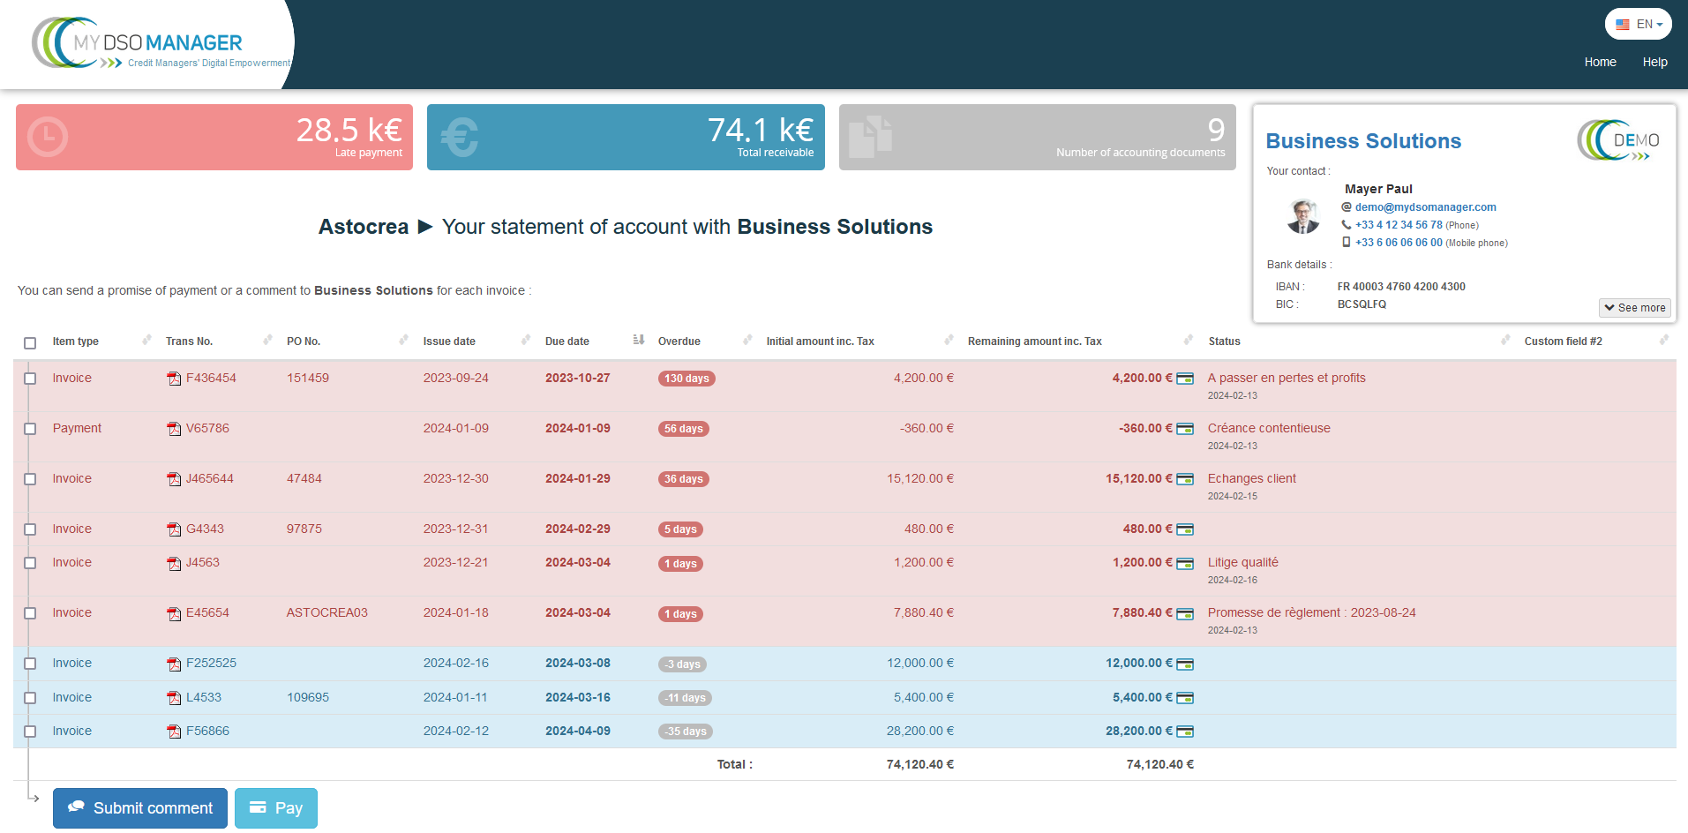Click card payment icon beside 28,200.00 € remaining

click(x=1185, y=732)
